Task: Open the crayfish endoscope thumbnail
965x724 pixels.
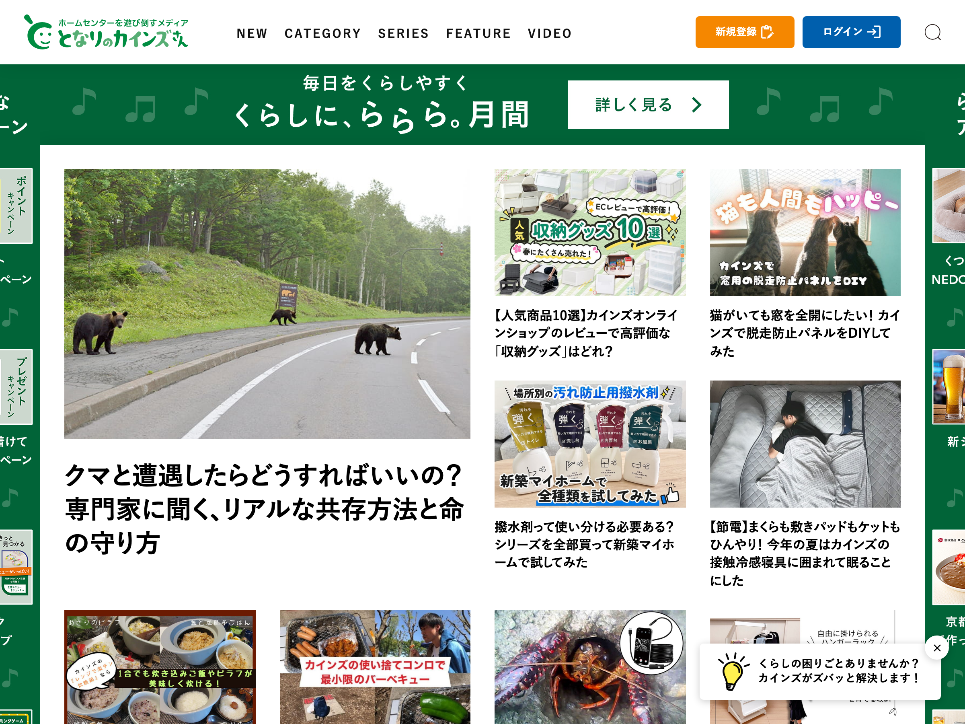Action: [x=590, y=666]
